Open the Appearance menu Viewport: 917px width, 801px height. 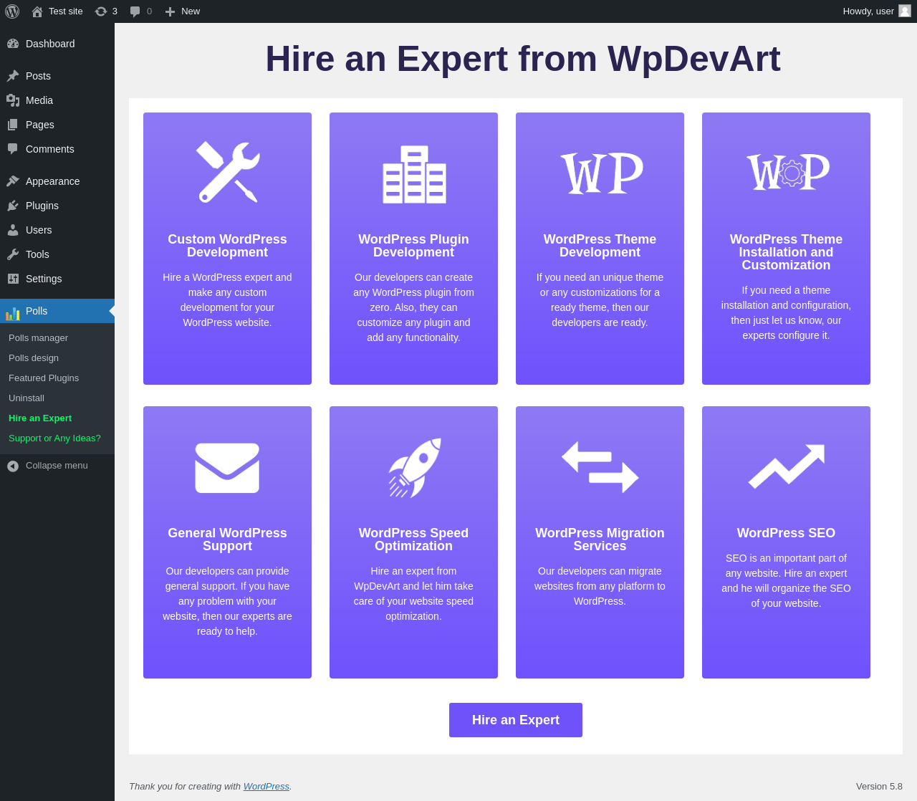(57, 181)
